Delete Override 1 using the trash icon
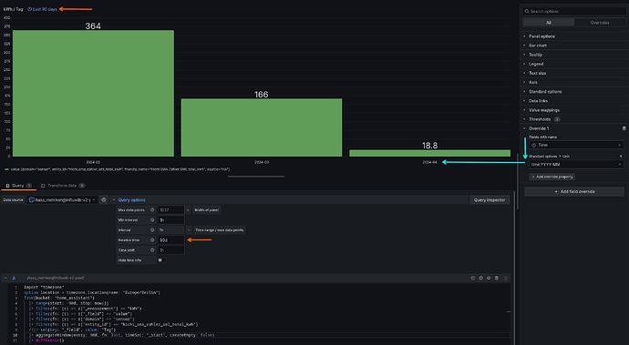 pos(624,128)
